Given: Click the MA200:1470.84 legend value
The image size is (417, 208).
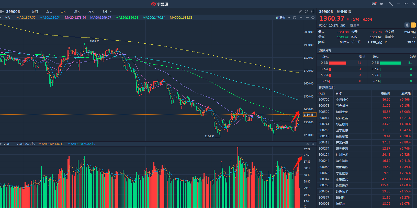Looking at the screenshot, I should [154, 18].
